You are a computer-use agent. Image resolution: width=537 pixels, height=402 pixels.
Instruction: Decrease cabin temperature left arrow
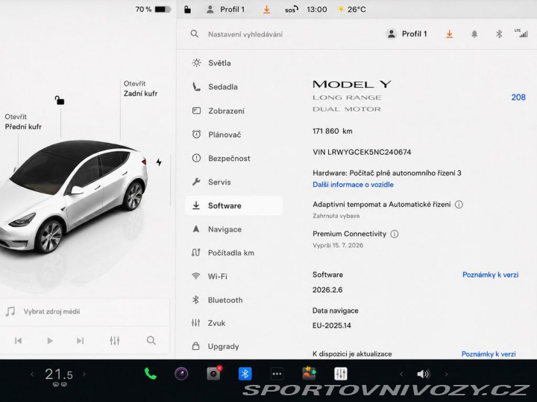(x=32, y=374)
